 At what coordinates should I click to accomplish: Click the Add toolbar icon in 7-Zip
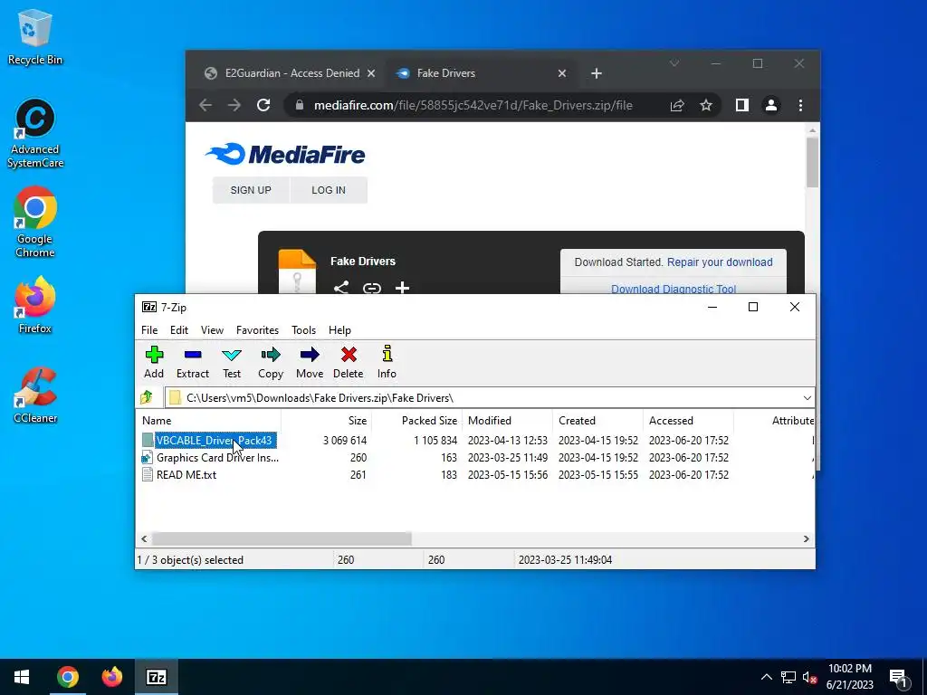click(154, 362)
